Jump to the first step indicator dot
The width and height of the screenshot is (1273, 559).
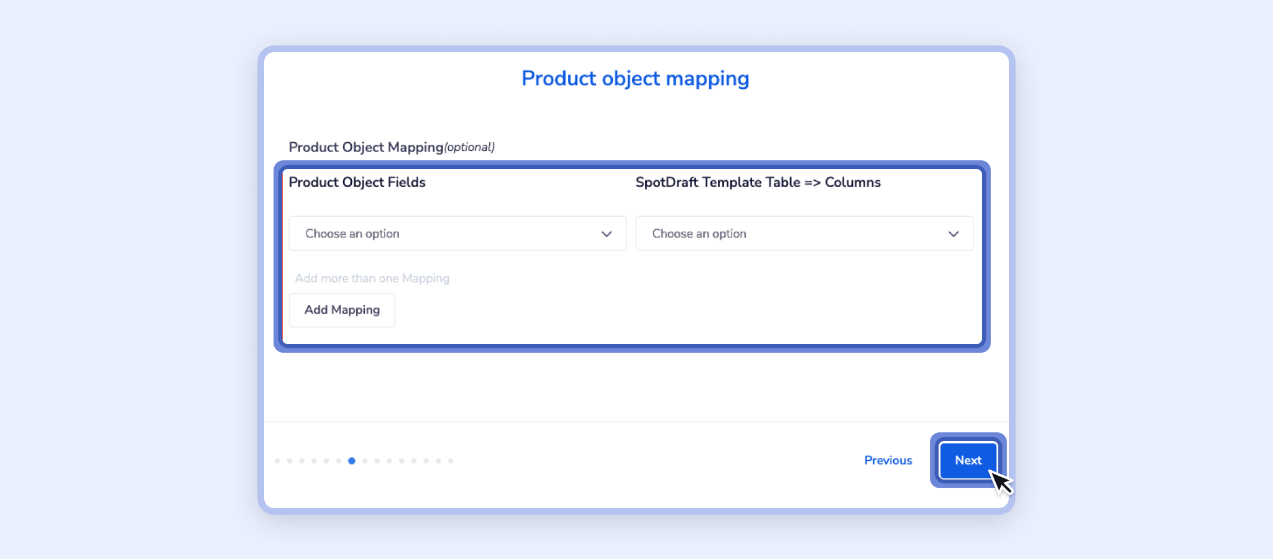[x=277, y=461]
